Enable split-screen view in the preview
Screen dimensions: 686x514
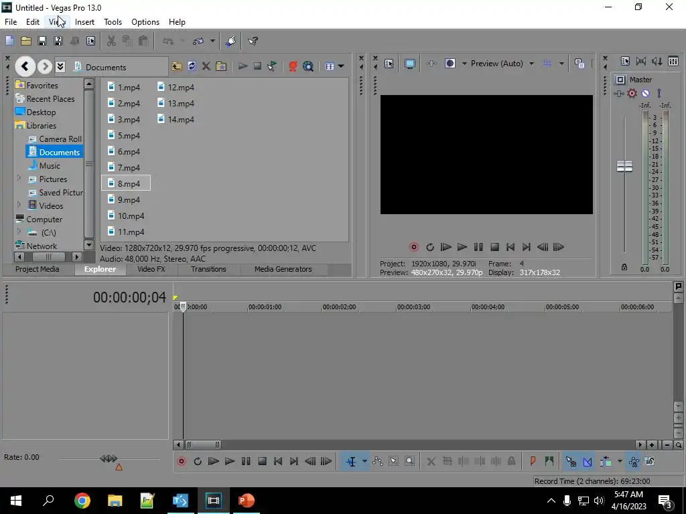point(450,64)
